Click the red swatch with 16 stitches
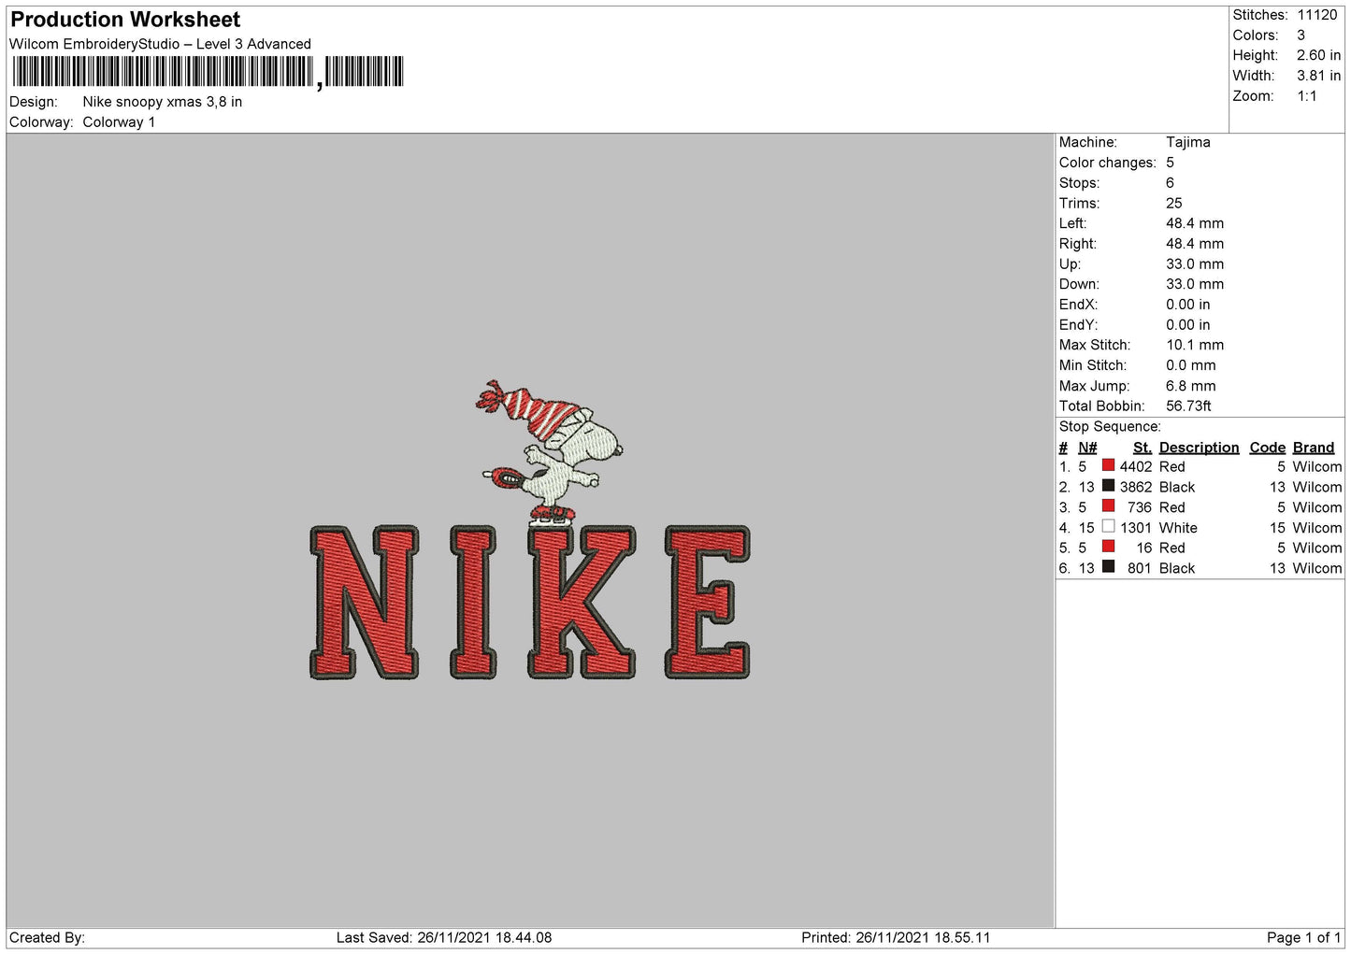 pos(1108,547)
